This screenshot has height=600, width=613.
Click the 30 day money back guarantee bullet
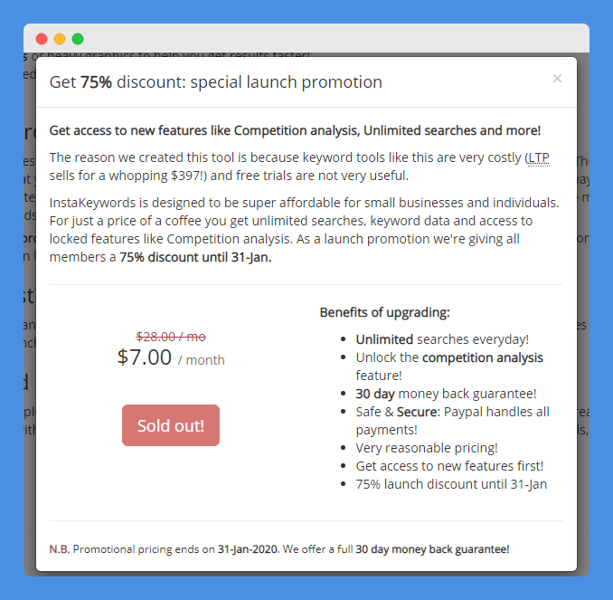coord(446,394)
